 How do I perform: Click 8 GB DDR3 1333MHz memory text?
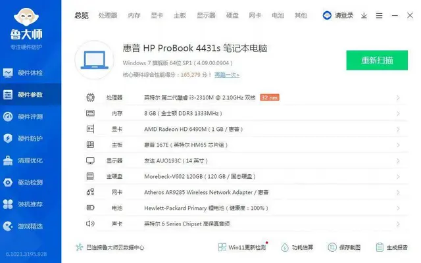pos(183,114)
